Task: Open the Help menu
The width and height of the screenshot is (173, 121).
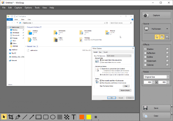Action: (x=52, y=7)
